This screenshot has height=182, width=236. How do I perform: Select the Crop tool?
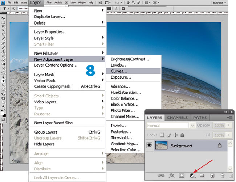coord(3,35)
